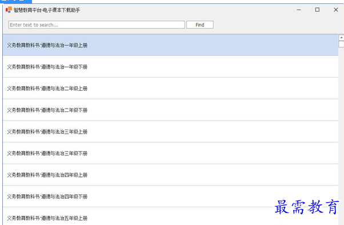Click the Find button
The width and height of the screenshot is (344, 225).
[x=200, y=25]
